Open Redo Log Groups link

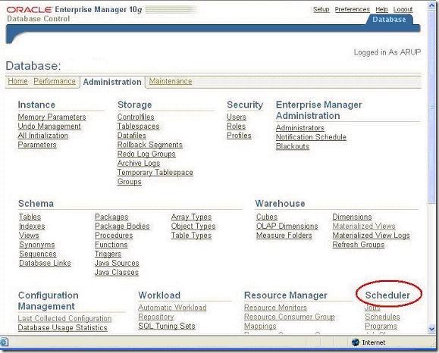pyautogui.click(x=146, y=154)
